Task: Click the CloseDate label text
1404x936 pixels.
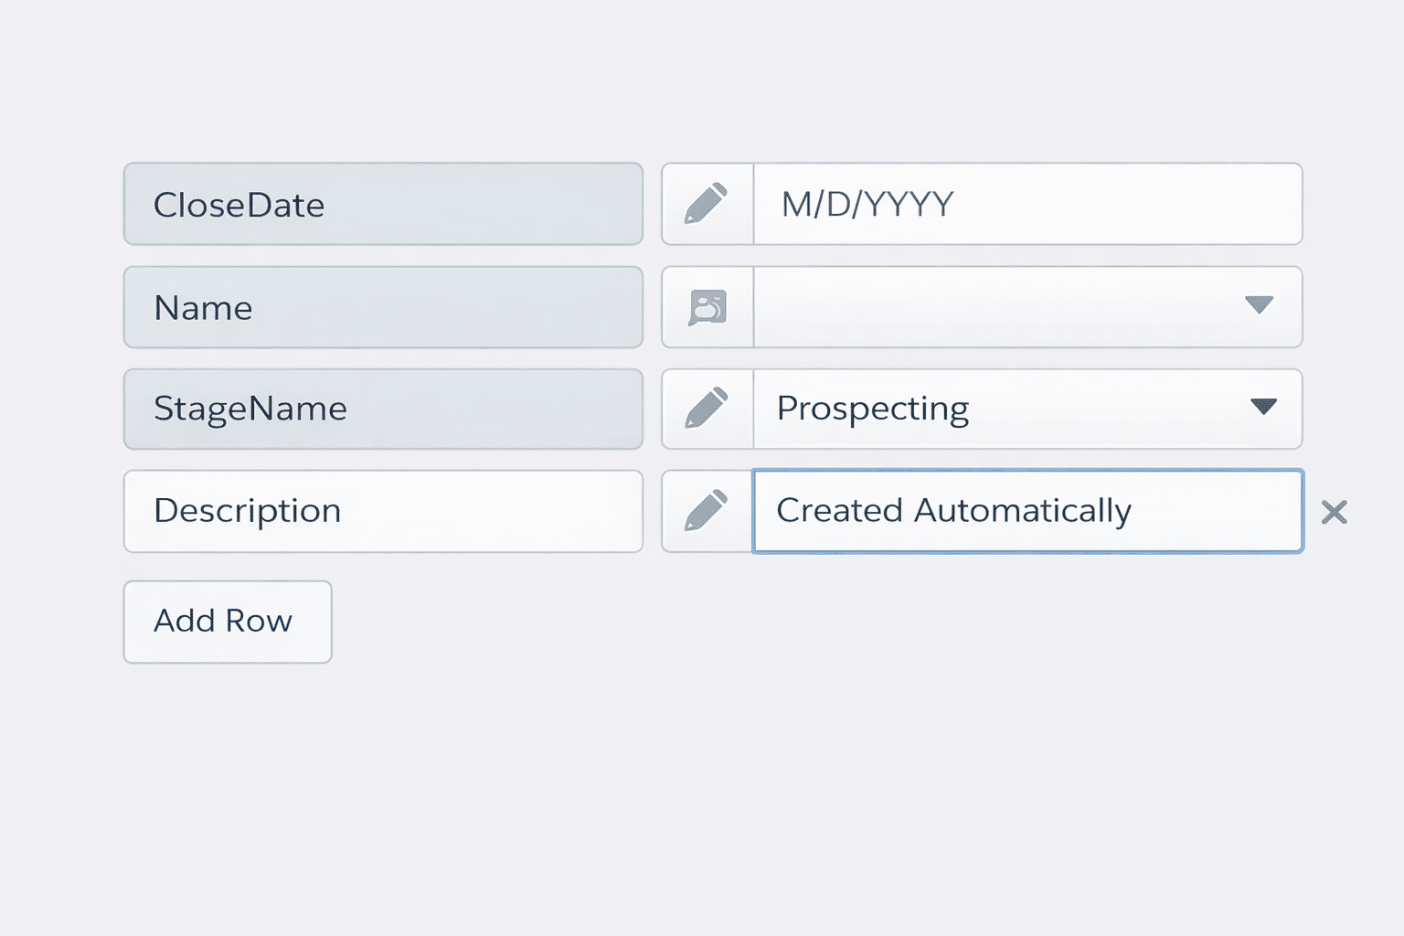Action: [x=239, y=205]
